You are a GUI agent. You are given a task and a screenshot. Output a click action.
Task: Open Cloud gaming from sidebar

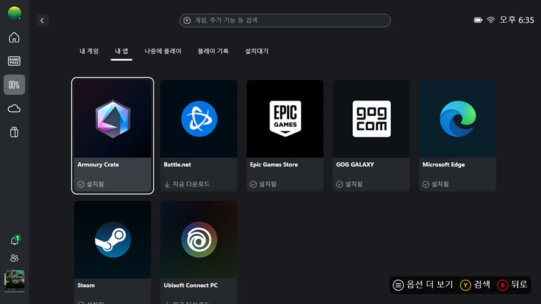[14, 108]
